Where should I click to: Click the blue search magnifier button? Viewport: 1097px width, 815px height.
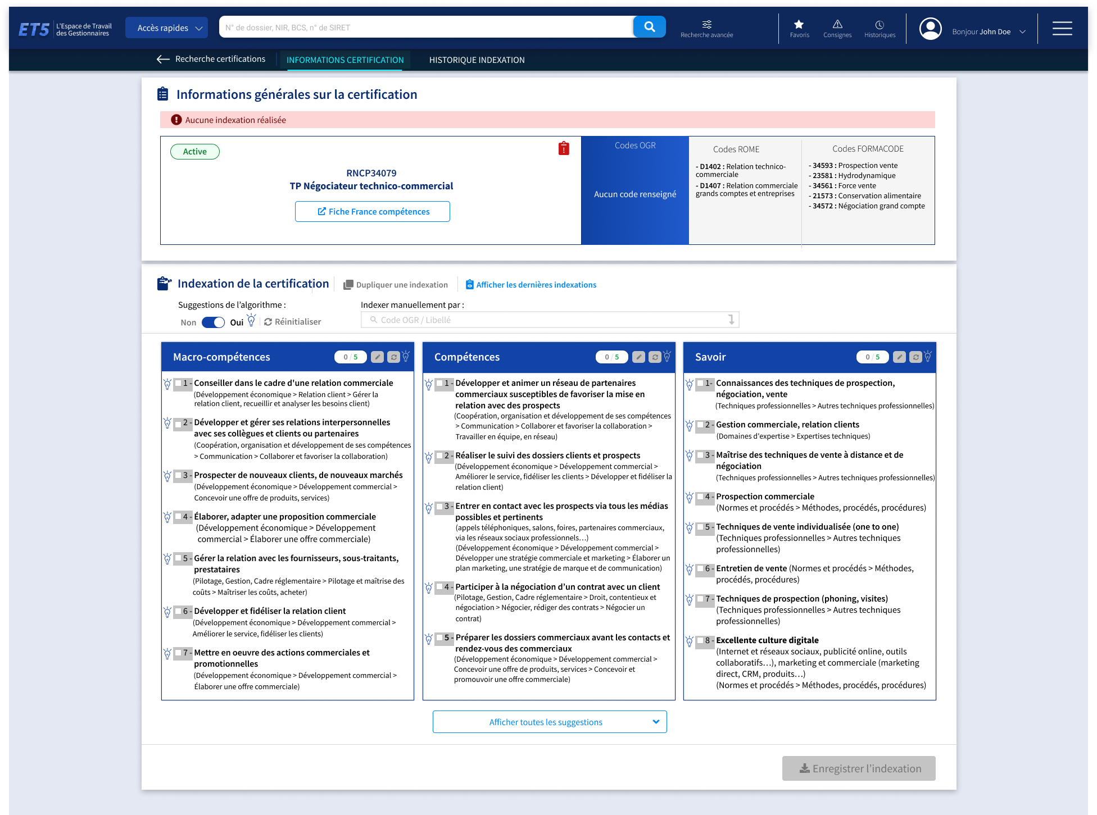coord(649,27)
